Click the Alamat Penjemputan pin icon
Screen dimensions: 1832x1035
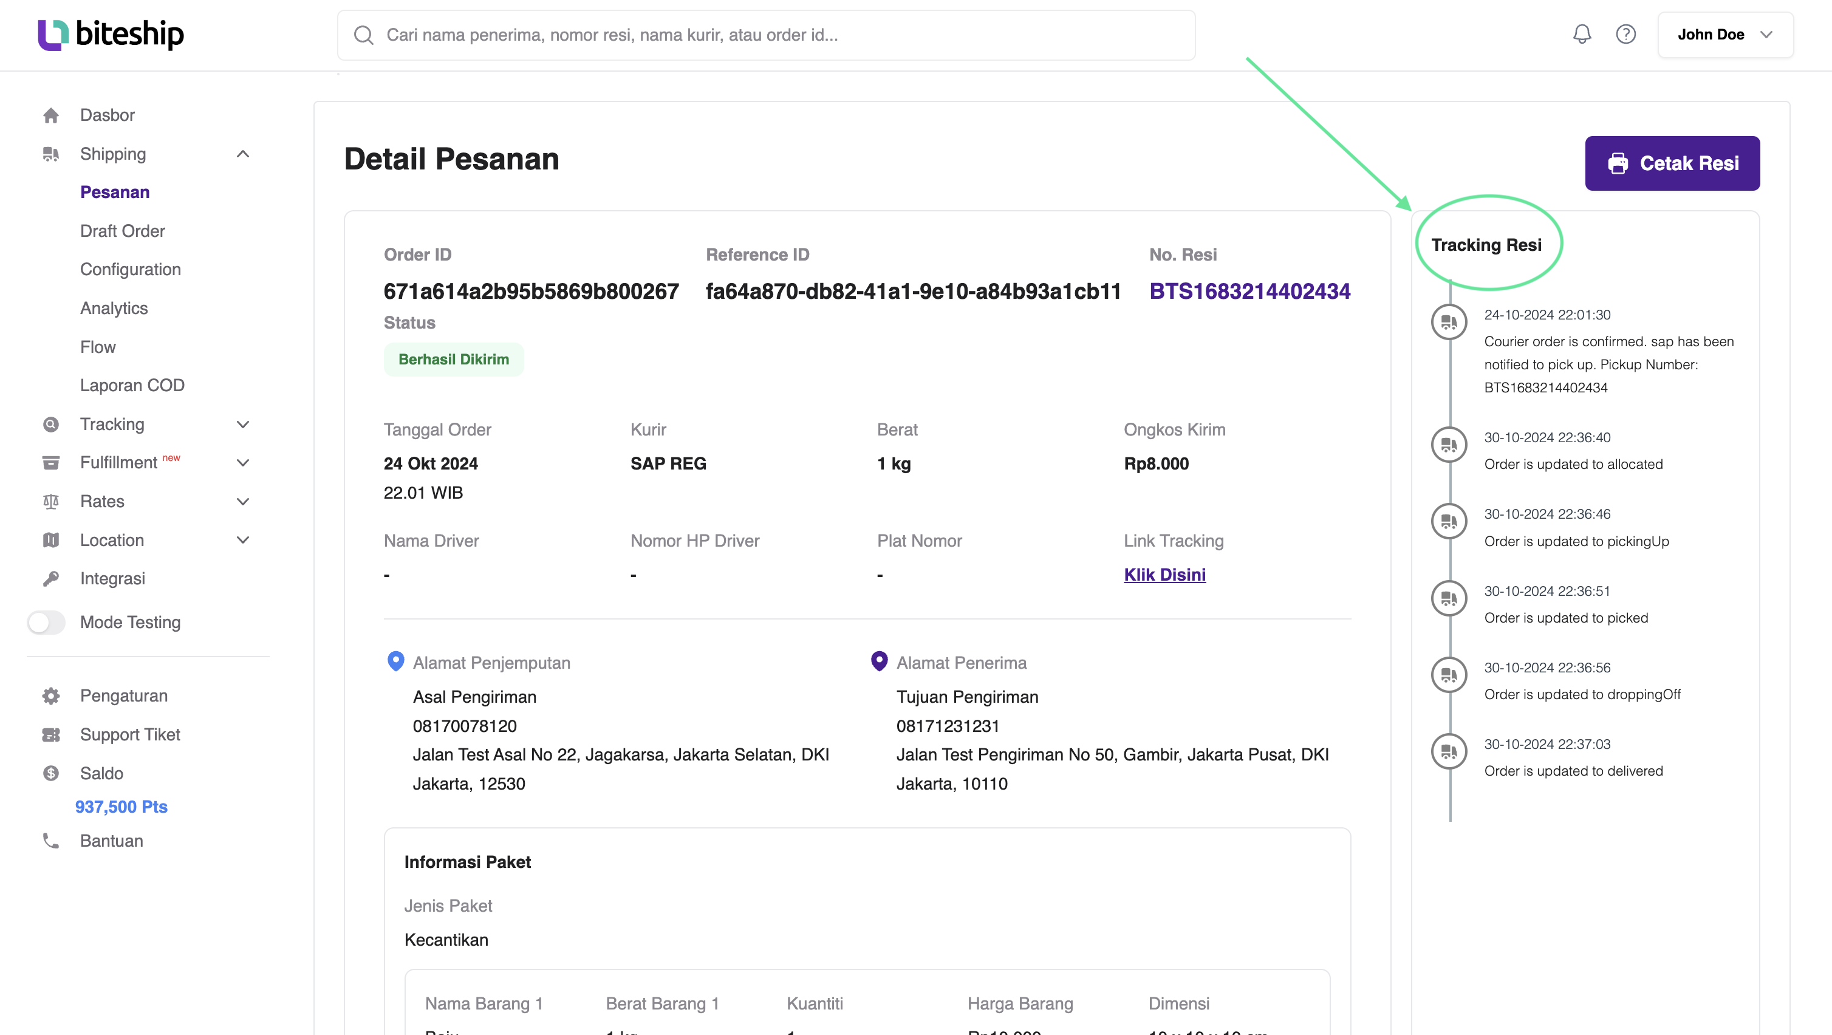(x=395, y=661)
